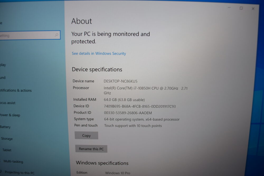Select Multi-tasking in the sidebar
This screenshot has width=264, height=176.
point(13,161)
